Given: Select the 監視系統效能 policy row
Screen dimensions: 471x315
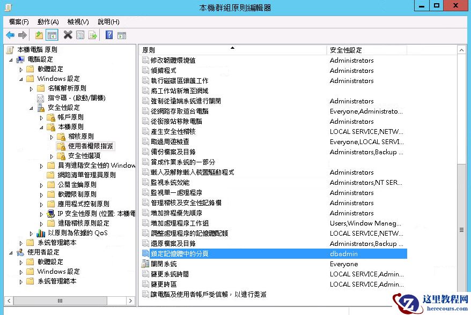Looking at the screenshot, I should tap(274, 182).
